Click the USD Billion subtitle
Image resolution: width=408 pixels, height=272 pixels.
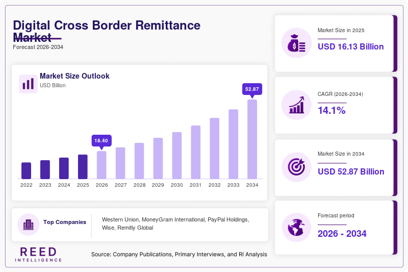(x=53, y=85)
